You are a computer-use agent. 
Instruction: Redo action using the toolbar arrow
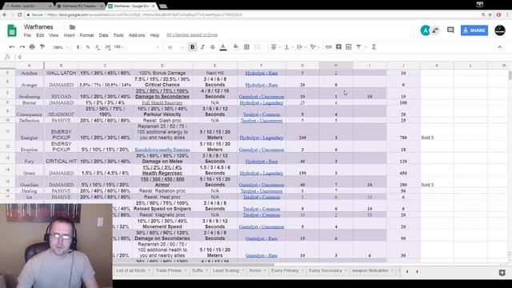[x=22, y=47]
